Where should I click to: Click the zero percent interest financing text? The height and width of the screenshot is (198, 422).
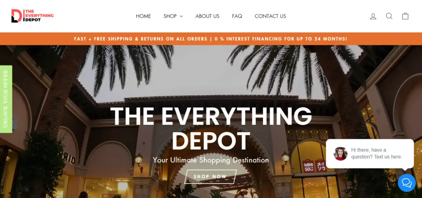[281, 39]
